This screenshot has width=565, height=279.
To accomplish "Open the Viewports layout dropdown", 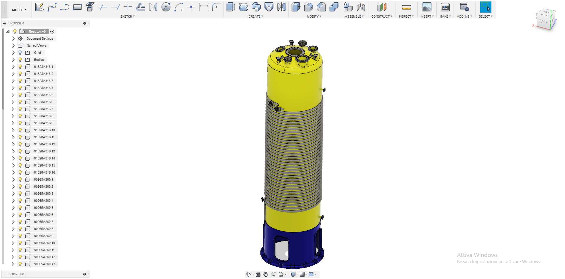I will click(312, 274).
